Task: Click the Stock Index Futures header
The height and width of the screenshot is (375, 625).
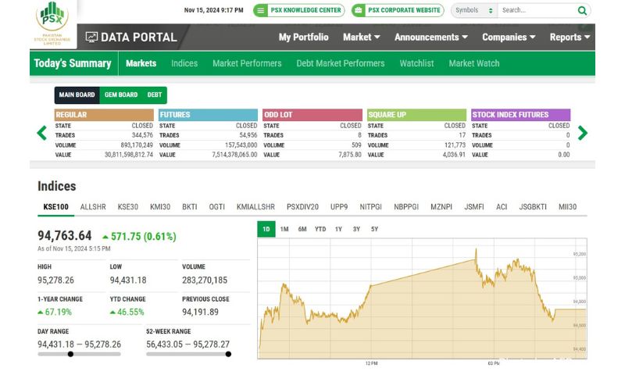Action: (x=520, y=115)
